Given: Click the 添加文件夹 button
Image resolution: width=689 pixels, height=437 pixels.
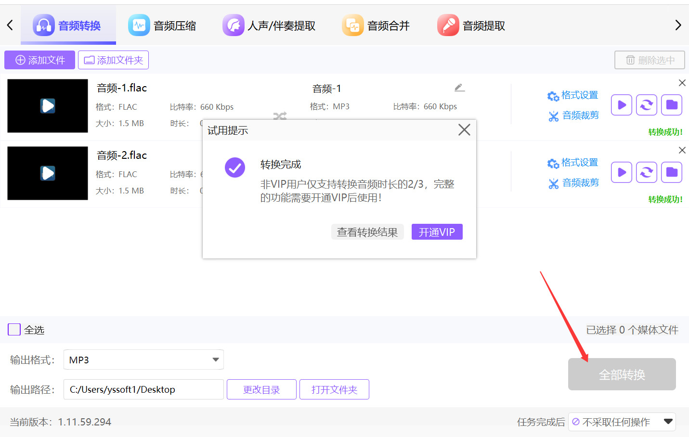Looking at the screenshot, I should pyautogui.click(x=113, y=60).
